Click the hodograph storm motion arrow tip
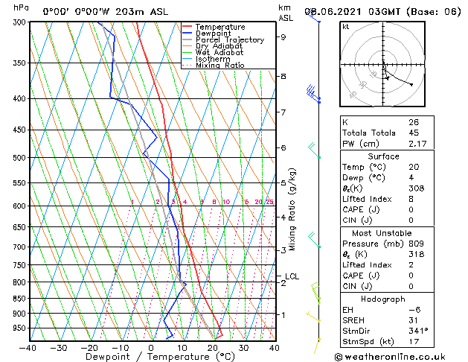Image resolution: width=468 pixels, height=362 pixels. coord(387,78)
